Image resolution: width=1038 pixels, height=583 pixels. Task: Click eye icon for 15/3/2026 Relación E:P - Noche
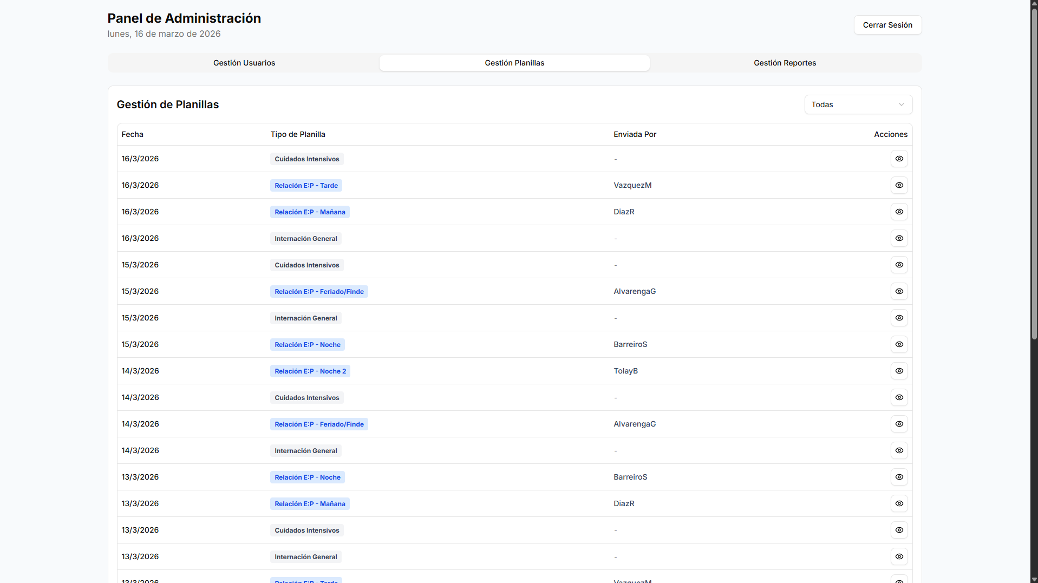point(899,344)
